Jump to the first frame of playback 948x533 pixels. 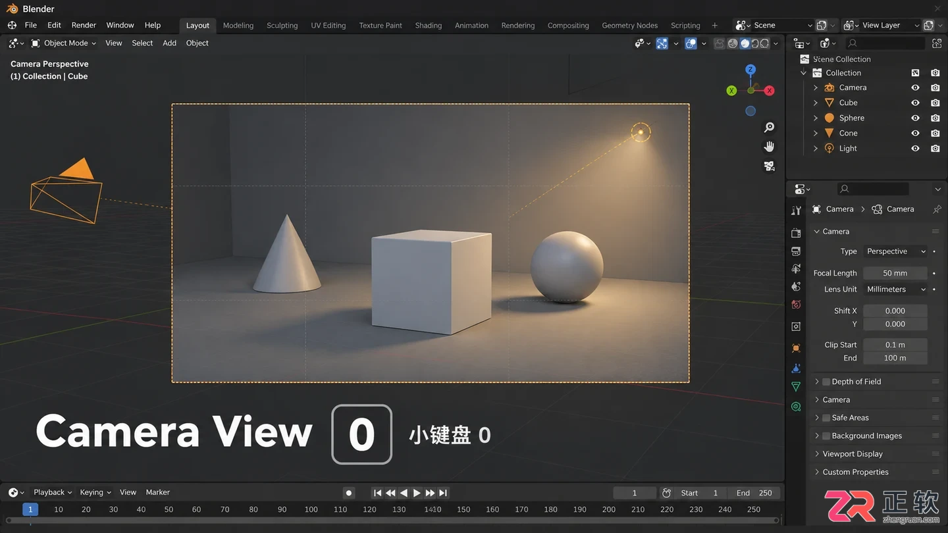[377, 493]
